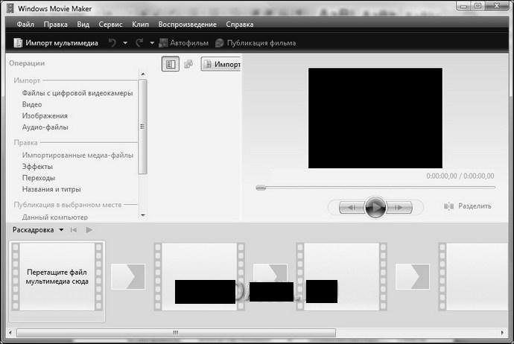Click the Автофильм toolbar button
514x344 pixels.
click(184, 43)
